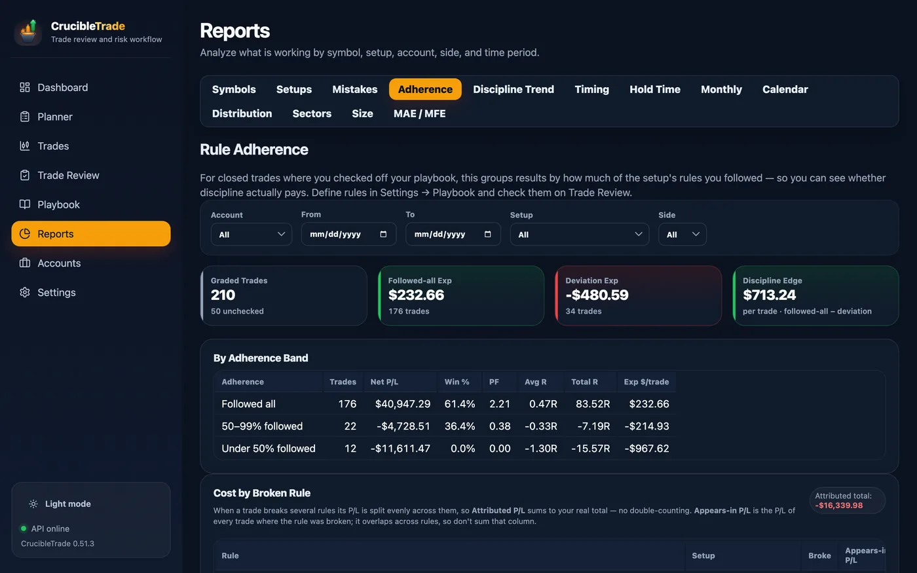Click the Exp $/trade column header
Screen dimensions: 917x573
646,382
